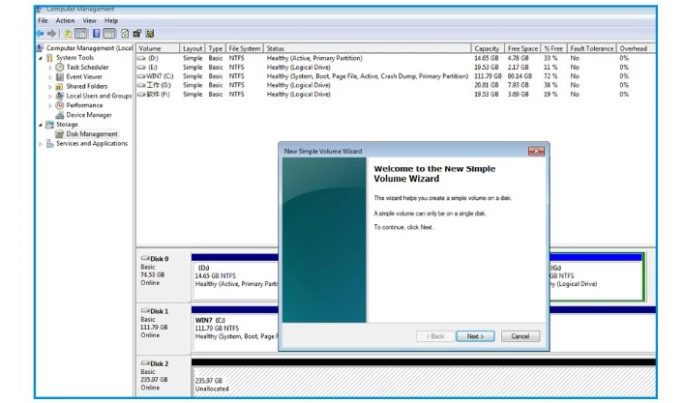Expand the Shared Folders node
This screenshot has width=684, height=403.
click(50, 87)
